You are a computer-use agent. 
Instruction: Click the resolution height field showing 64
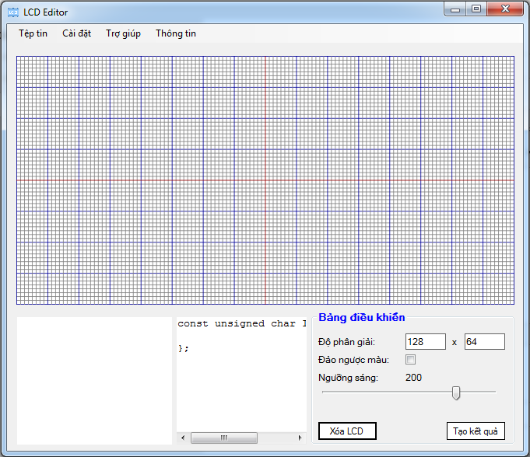pos(484,341)
